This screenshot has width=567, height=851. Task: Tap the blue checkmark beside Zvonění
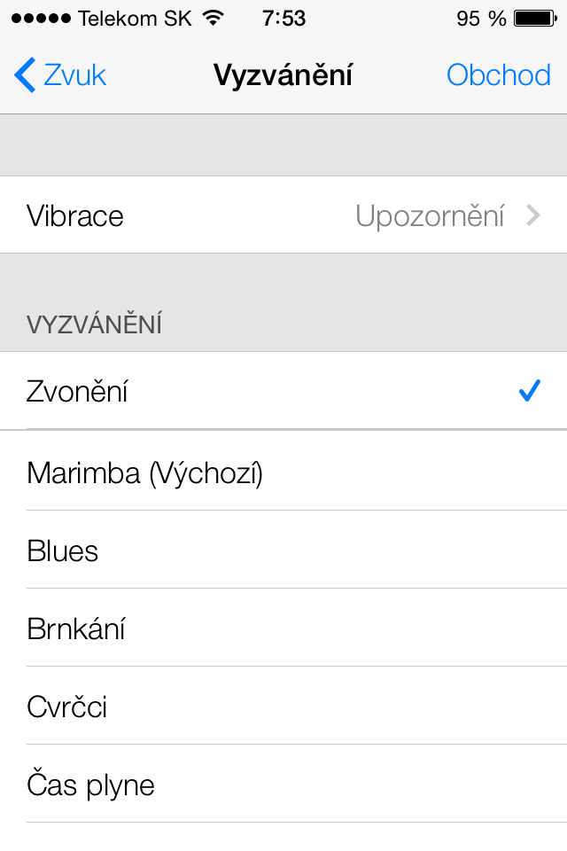(x=530, y=391)
